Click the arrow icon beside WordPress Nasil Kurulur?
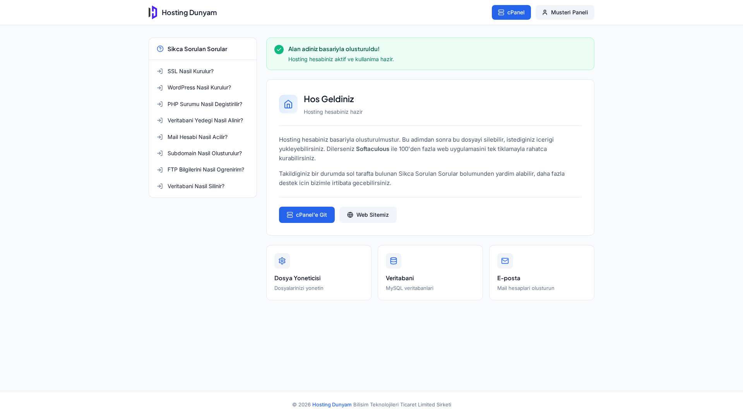 [x=160, y=88]
